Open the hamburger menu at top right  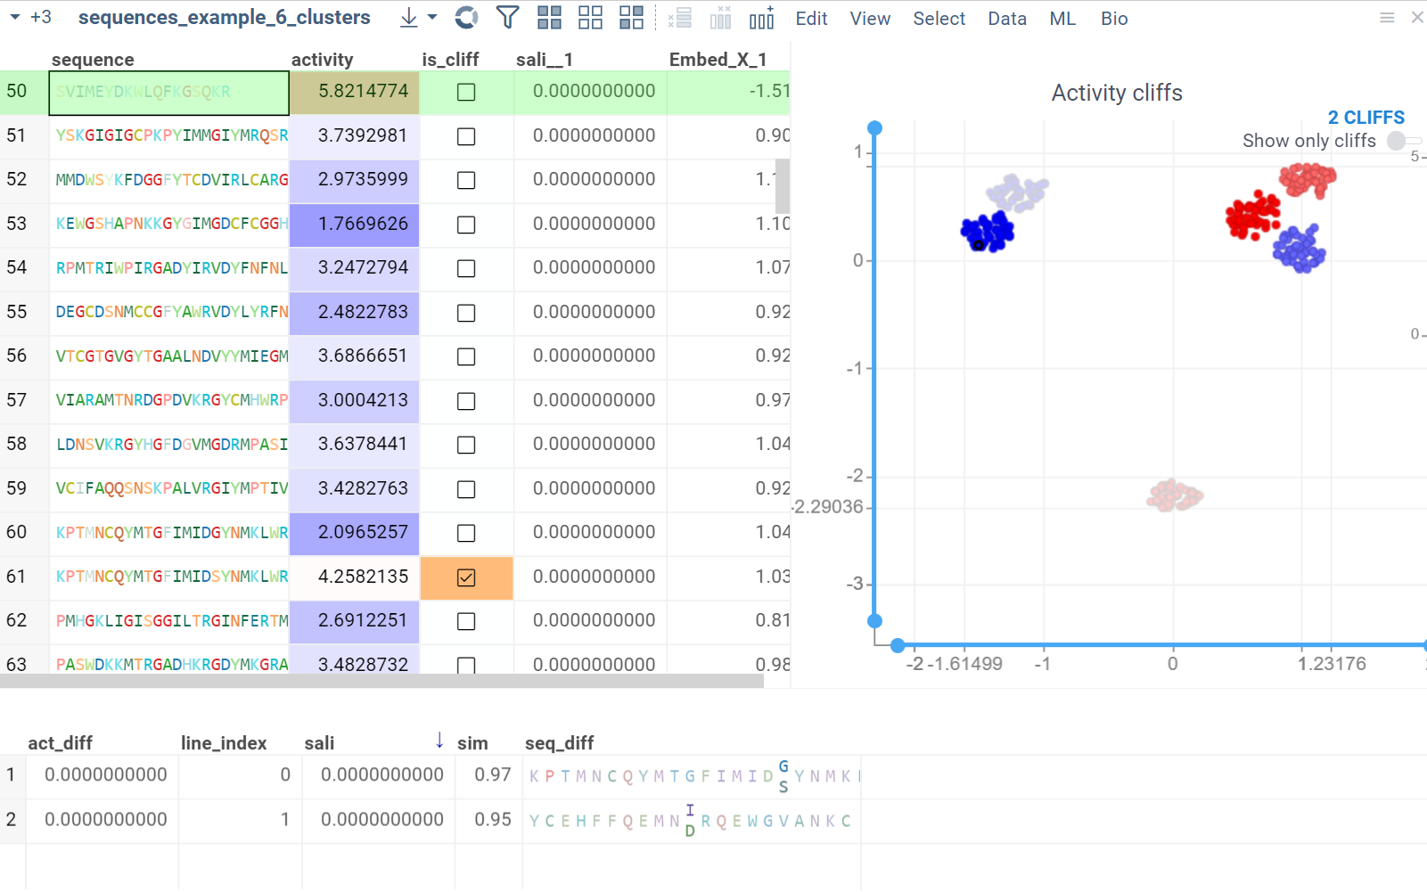click(1389, 17)
